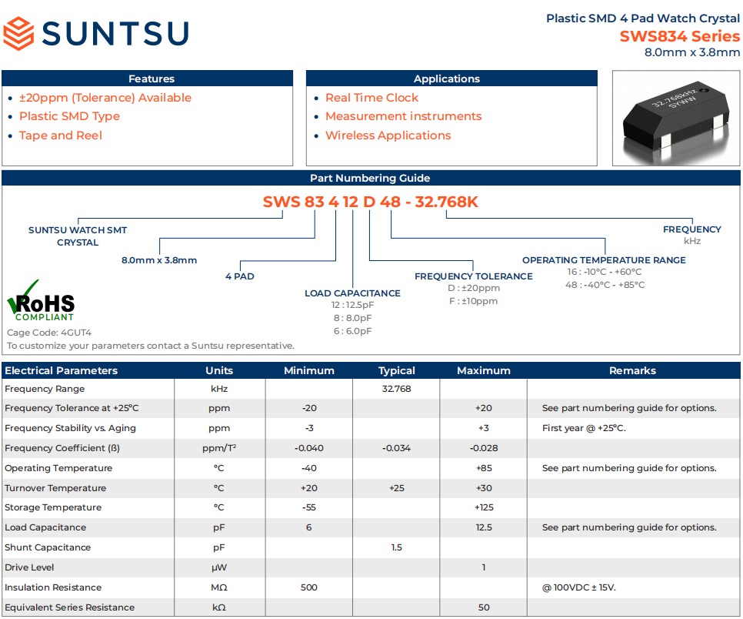
Task: Click the 'FREQUENCY' label above kHz
Action: pos(691,229)
